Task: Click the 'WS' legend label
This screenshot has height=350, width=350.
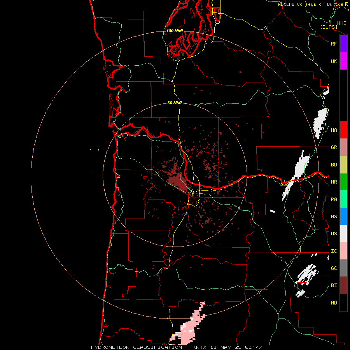Action: [334, 217]
